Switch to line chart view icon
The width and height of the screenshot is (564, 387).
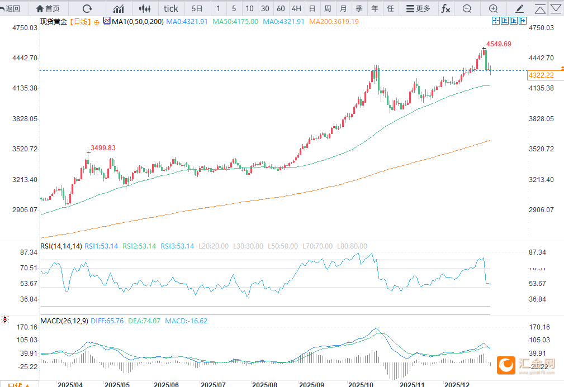point(119,8)
